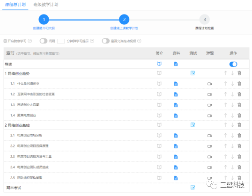Go to step 2 circle
This screenshot has height=196, width=252.
pyautogui.click(x=124, y=20)
